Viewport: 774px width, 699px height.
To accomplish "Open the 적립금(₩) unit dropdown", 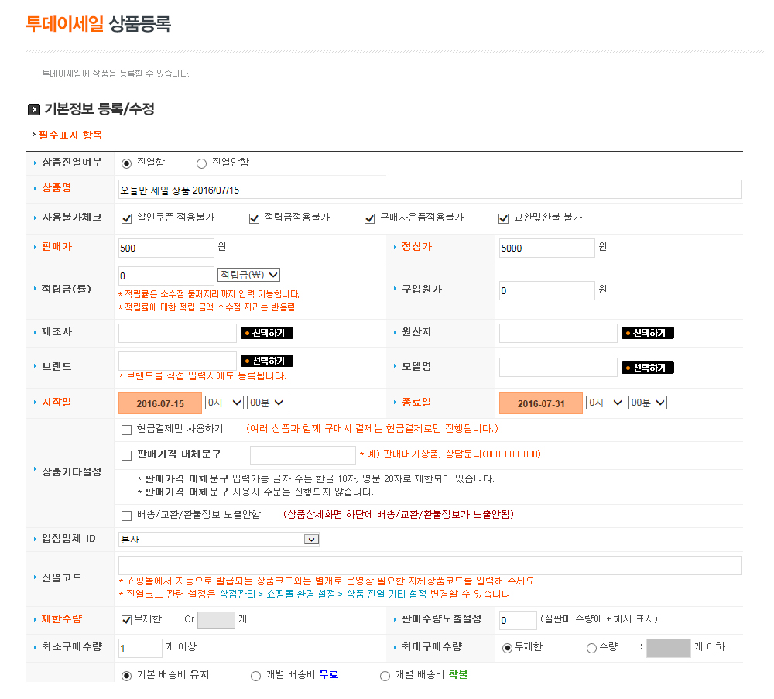I will pos(248,275).
